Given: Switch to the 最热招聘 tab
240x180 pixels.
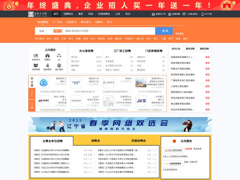Looking at the screenshot, I should tap(190, 49).
